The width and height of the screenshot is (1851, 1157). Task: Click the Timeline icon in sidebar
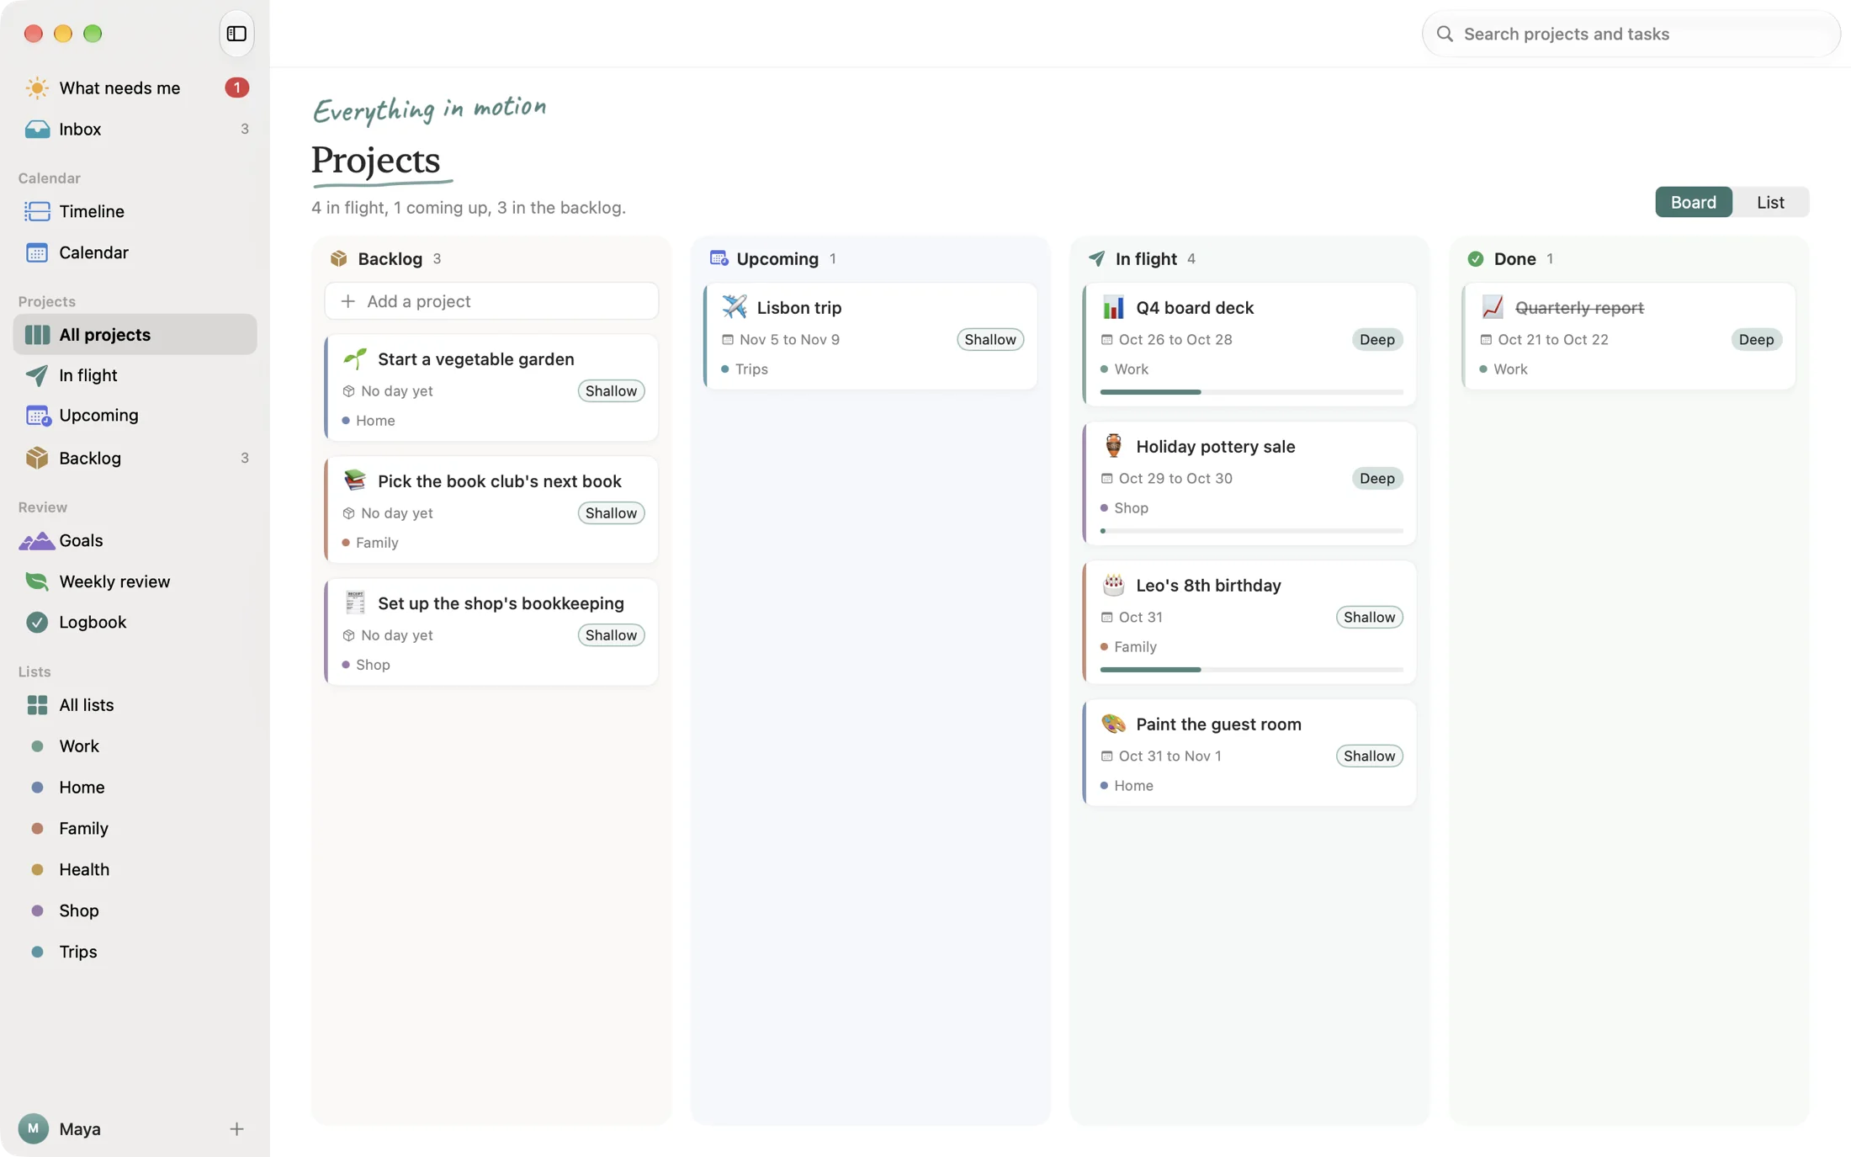coord(37,211)
